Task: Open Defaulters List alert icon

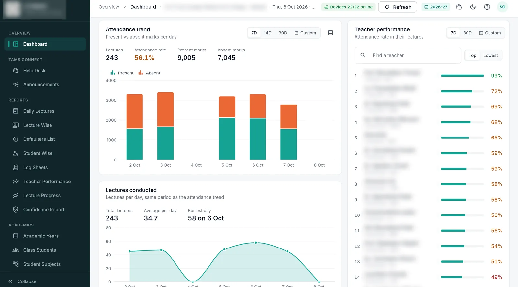Action: click(16, 139)
